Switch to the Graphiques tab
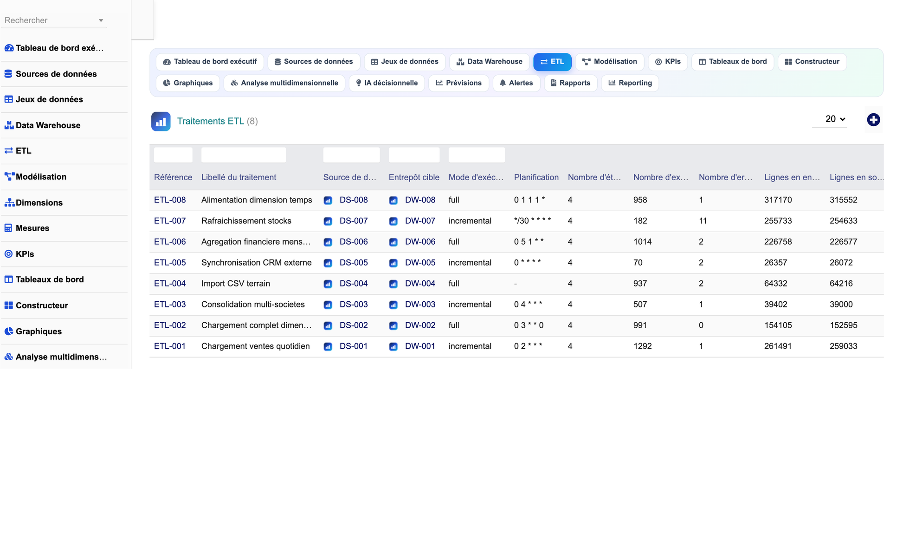The image size is (903, 559). [x=188, y=83]
